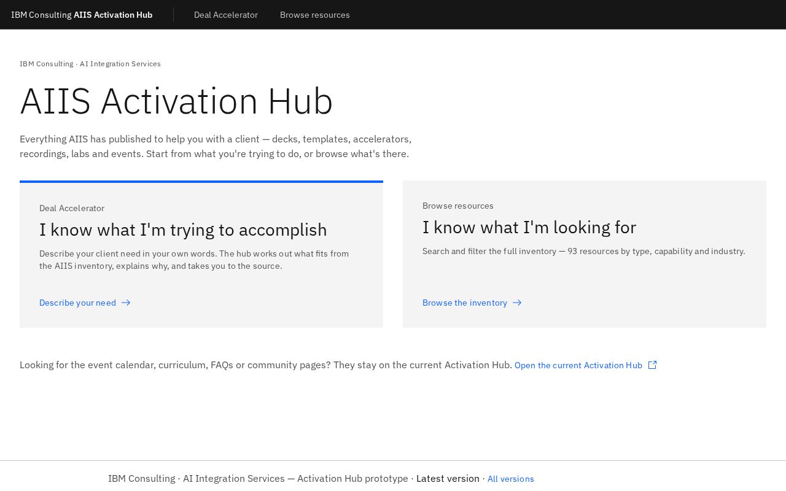Click the 93 resources description text
Screen dimensions: 786x491
[583, 251]
